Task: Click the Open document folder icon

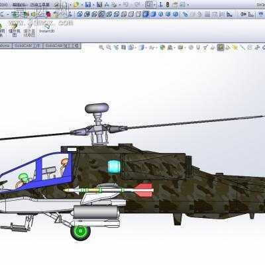Action: 76,5
